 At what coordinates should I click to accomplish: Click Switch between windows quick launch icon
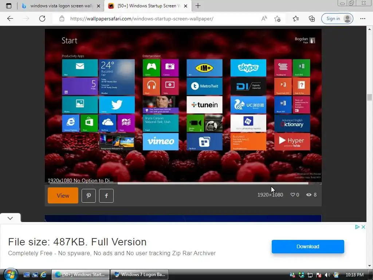(35, 275)
